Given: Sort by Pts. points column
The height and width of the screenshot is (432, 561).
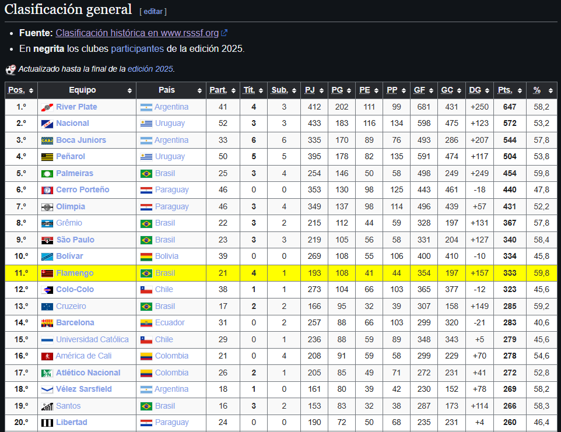Looking at the screenshot, I should (510, 90).
